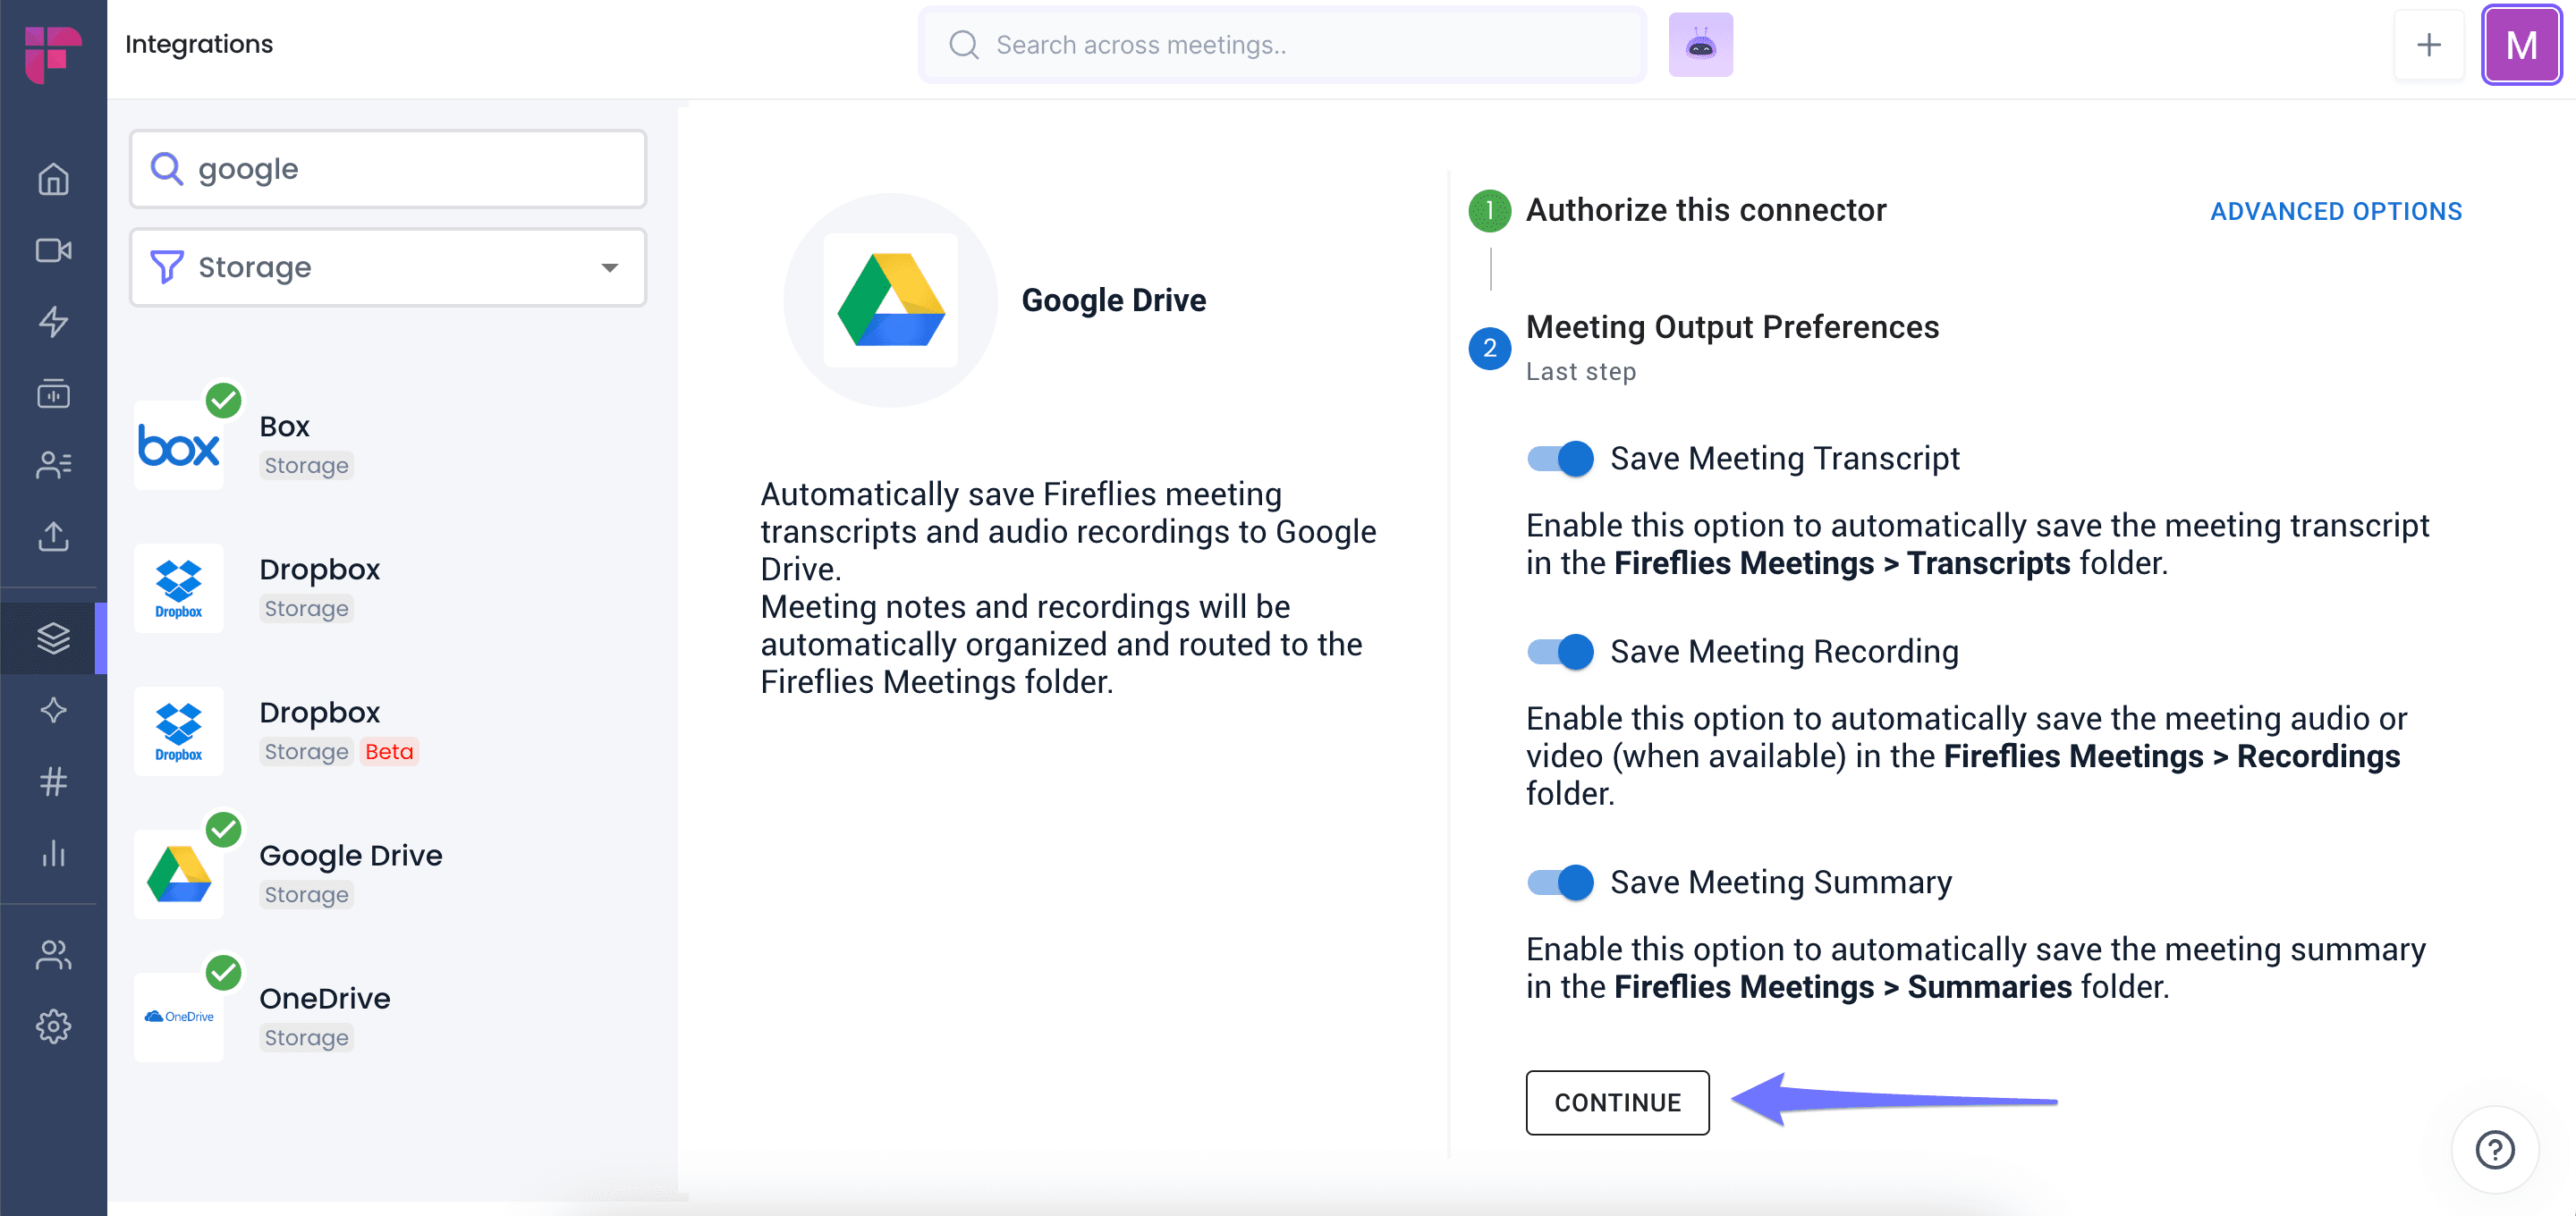Focus the Search across meetings field
Viewport: 2576px width, 1216px height.
(1282, 45)
